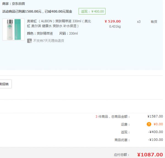Click the weight value 0.431kg
The width and height of the screenshot is (165, 158).
[115, 26]
